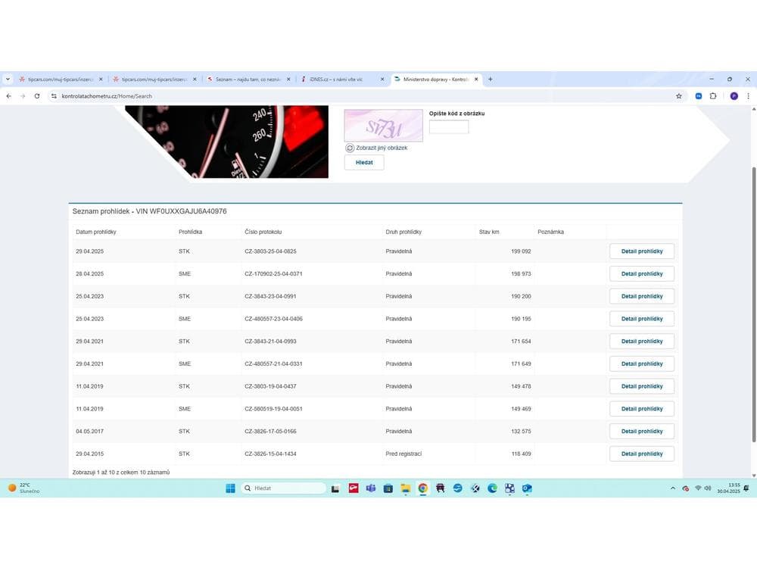
Task: Bookmark this page with the star icon
Action: coord(679,96)
